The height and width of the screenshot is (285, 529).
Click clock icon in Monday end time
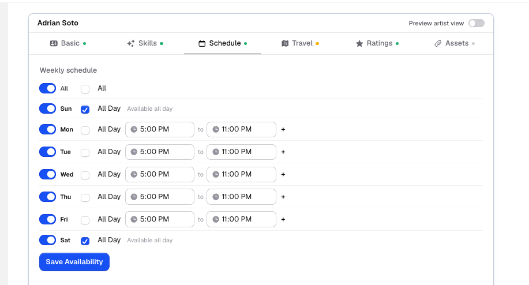click(216, 129)
